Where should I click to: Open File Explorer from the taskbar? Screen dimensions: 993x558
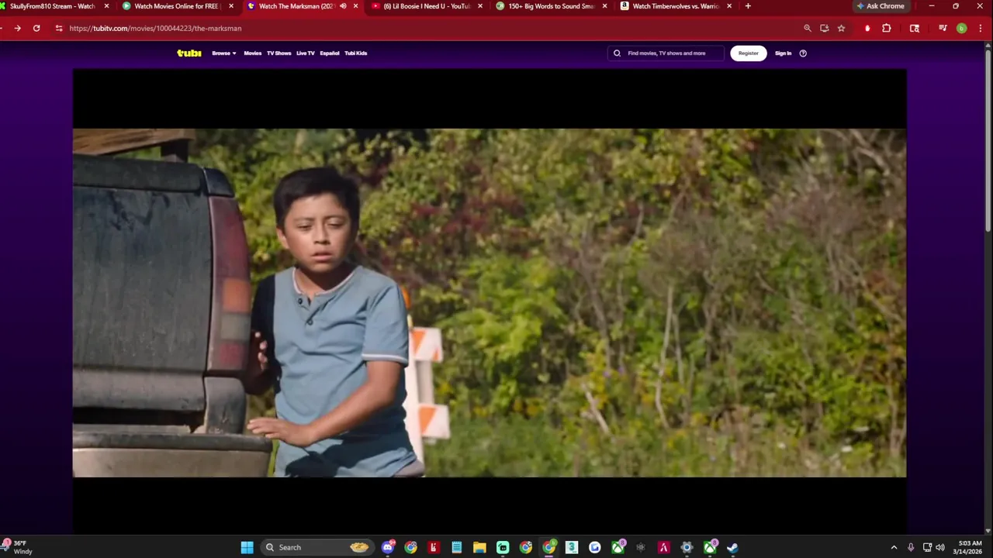coord(479,547)
